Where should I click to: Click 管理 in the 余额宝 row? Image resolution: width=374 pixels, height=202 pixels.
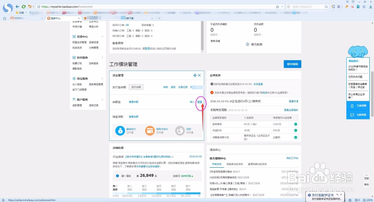pyautogui.click(x=200, y=102)
